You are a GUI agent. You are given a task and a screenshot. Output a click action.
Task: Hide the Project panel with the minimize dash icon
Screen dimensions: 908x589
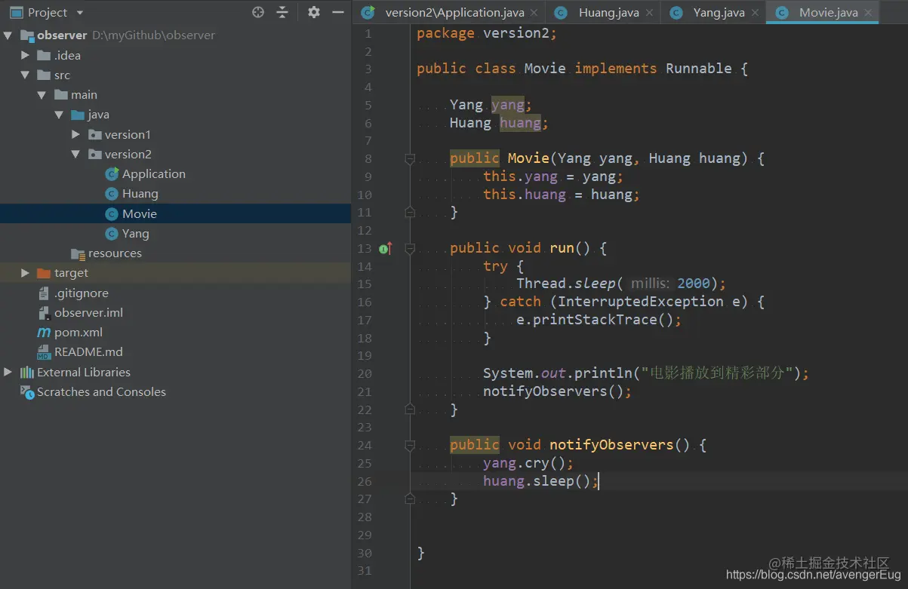(x=338, y=12)
